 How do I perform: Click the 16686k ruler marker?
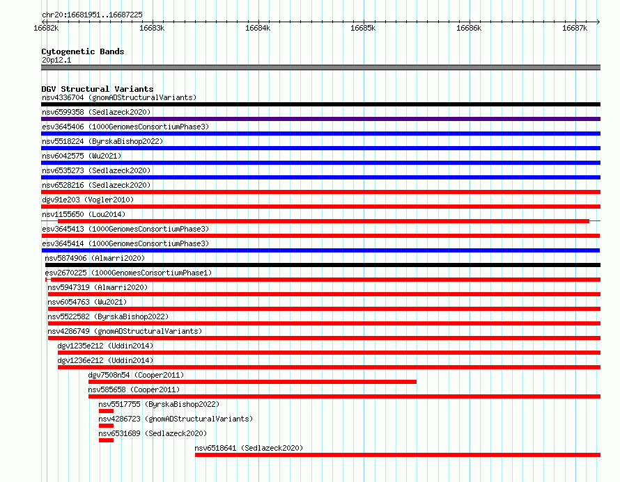(469, 28)
